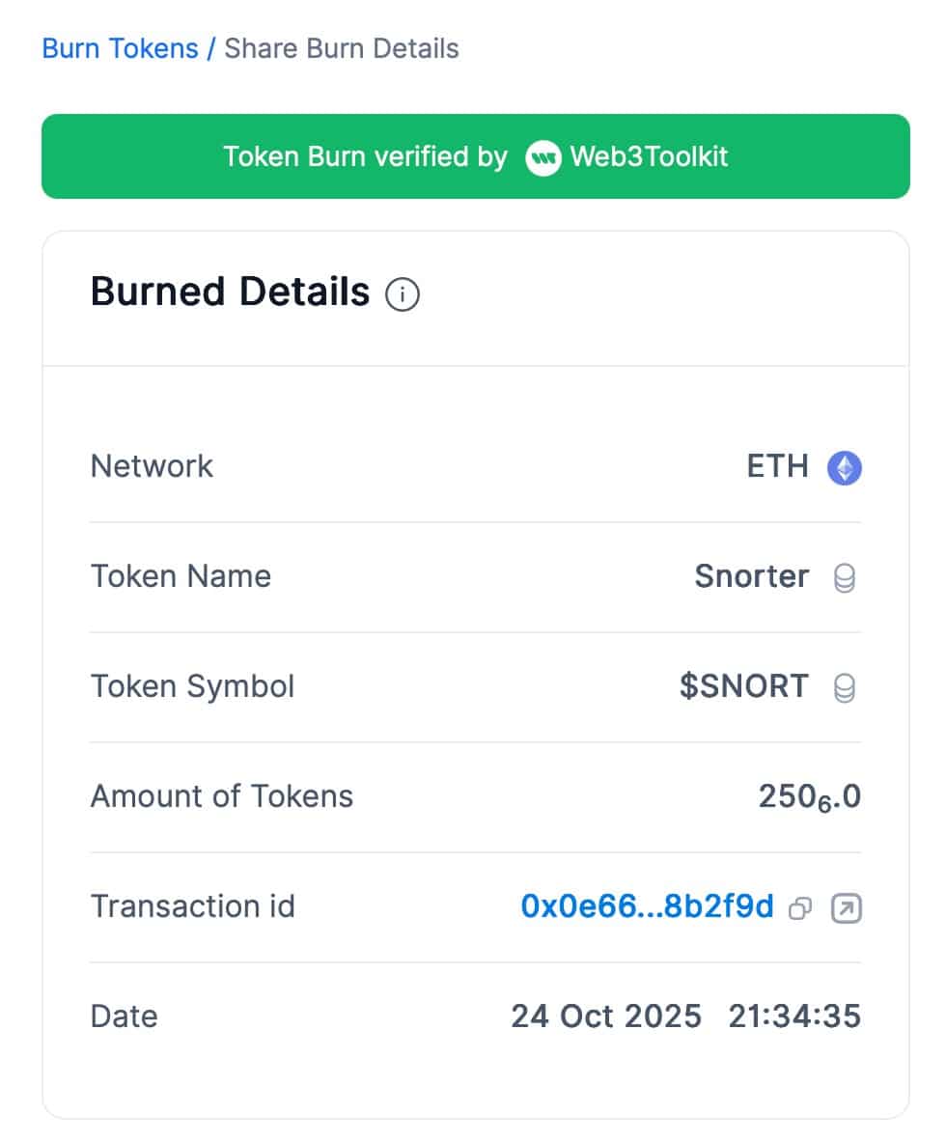946x1141 pixels.
Task: Click the Burn Tokens breadcrumb link
Action: tap(120, 48)
